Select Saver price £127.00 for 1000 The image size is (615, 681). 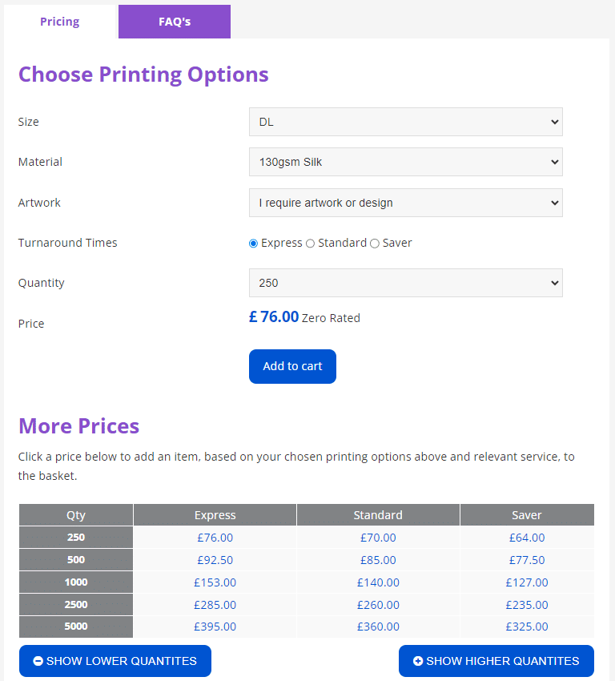527,582
